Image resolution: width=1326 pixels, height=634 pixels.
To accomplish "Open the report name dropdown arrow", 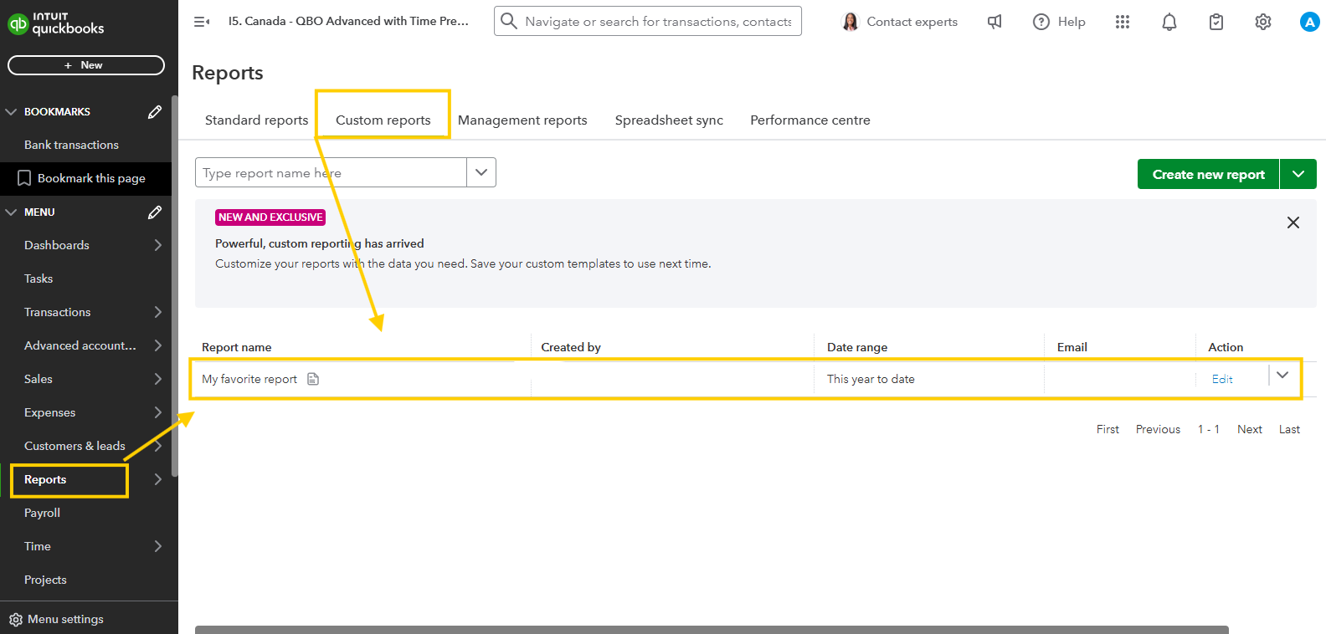I will click(481, 172).
